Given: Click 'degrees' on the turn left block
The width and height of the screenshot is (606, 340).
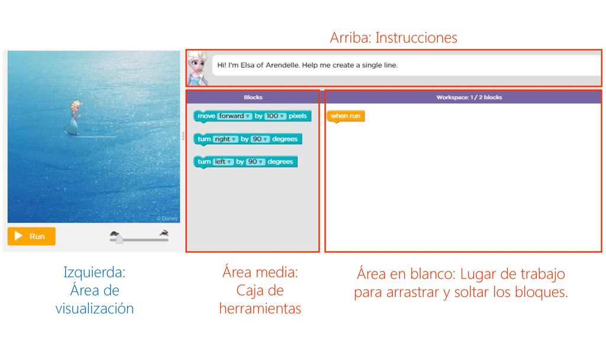Looking at the screenshot, I should [x=280, y=162].
